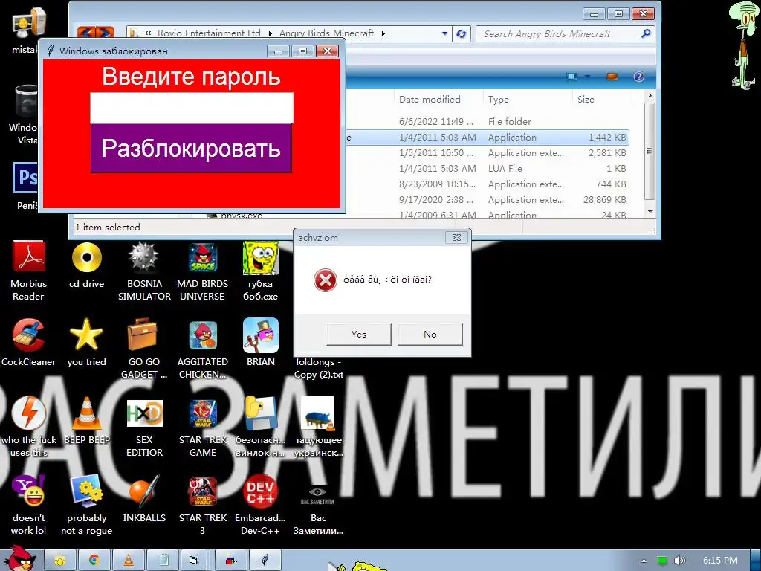Launch the BRIAN game icon
This screenshot has width=761, height=571.
[x=261, y=342]
